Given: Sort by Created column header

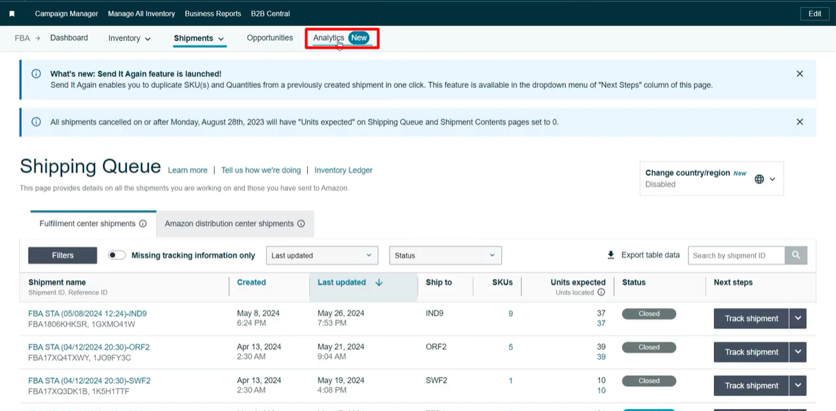Looking at the screenshot, I should point(251,282).
